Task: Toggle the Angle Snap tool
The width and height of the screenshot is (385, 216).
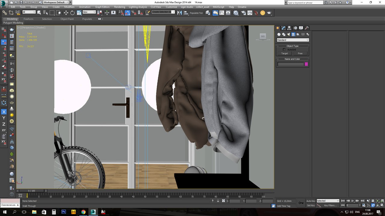Action: tap(128, 13)
